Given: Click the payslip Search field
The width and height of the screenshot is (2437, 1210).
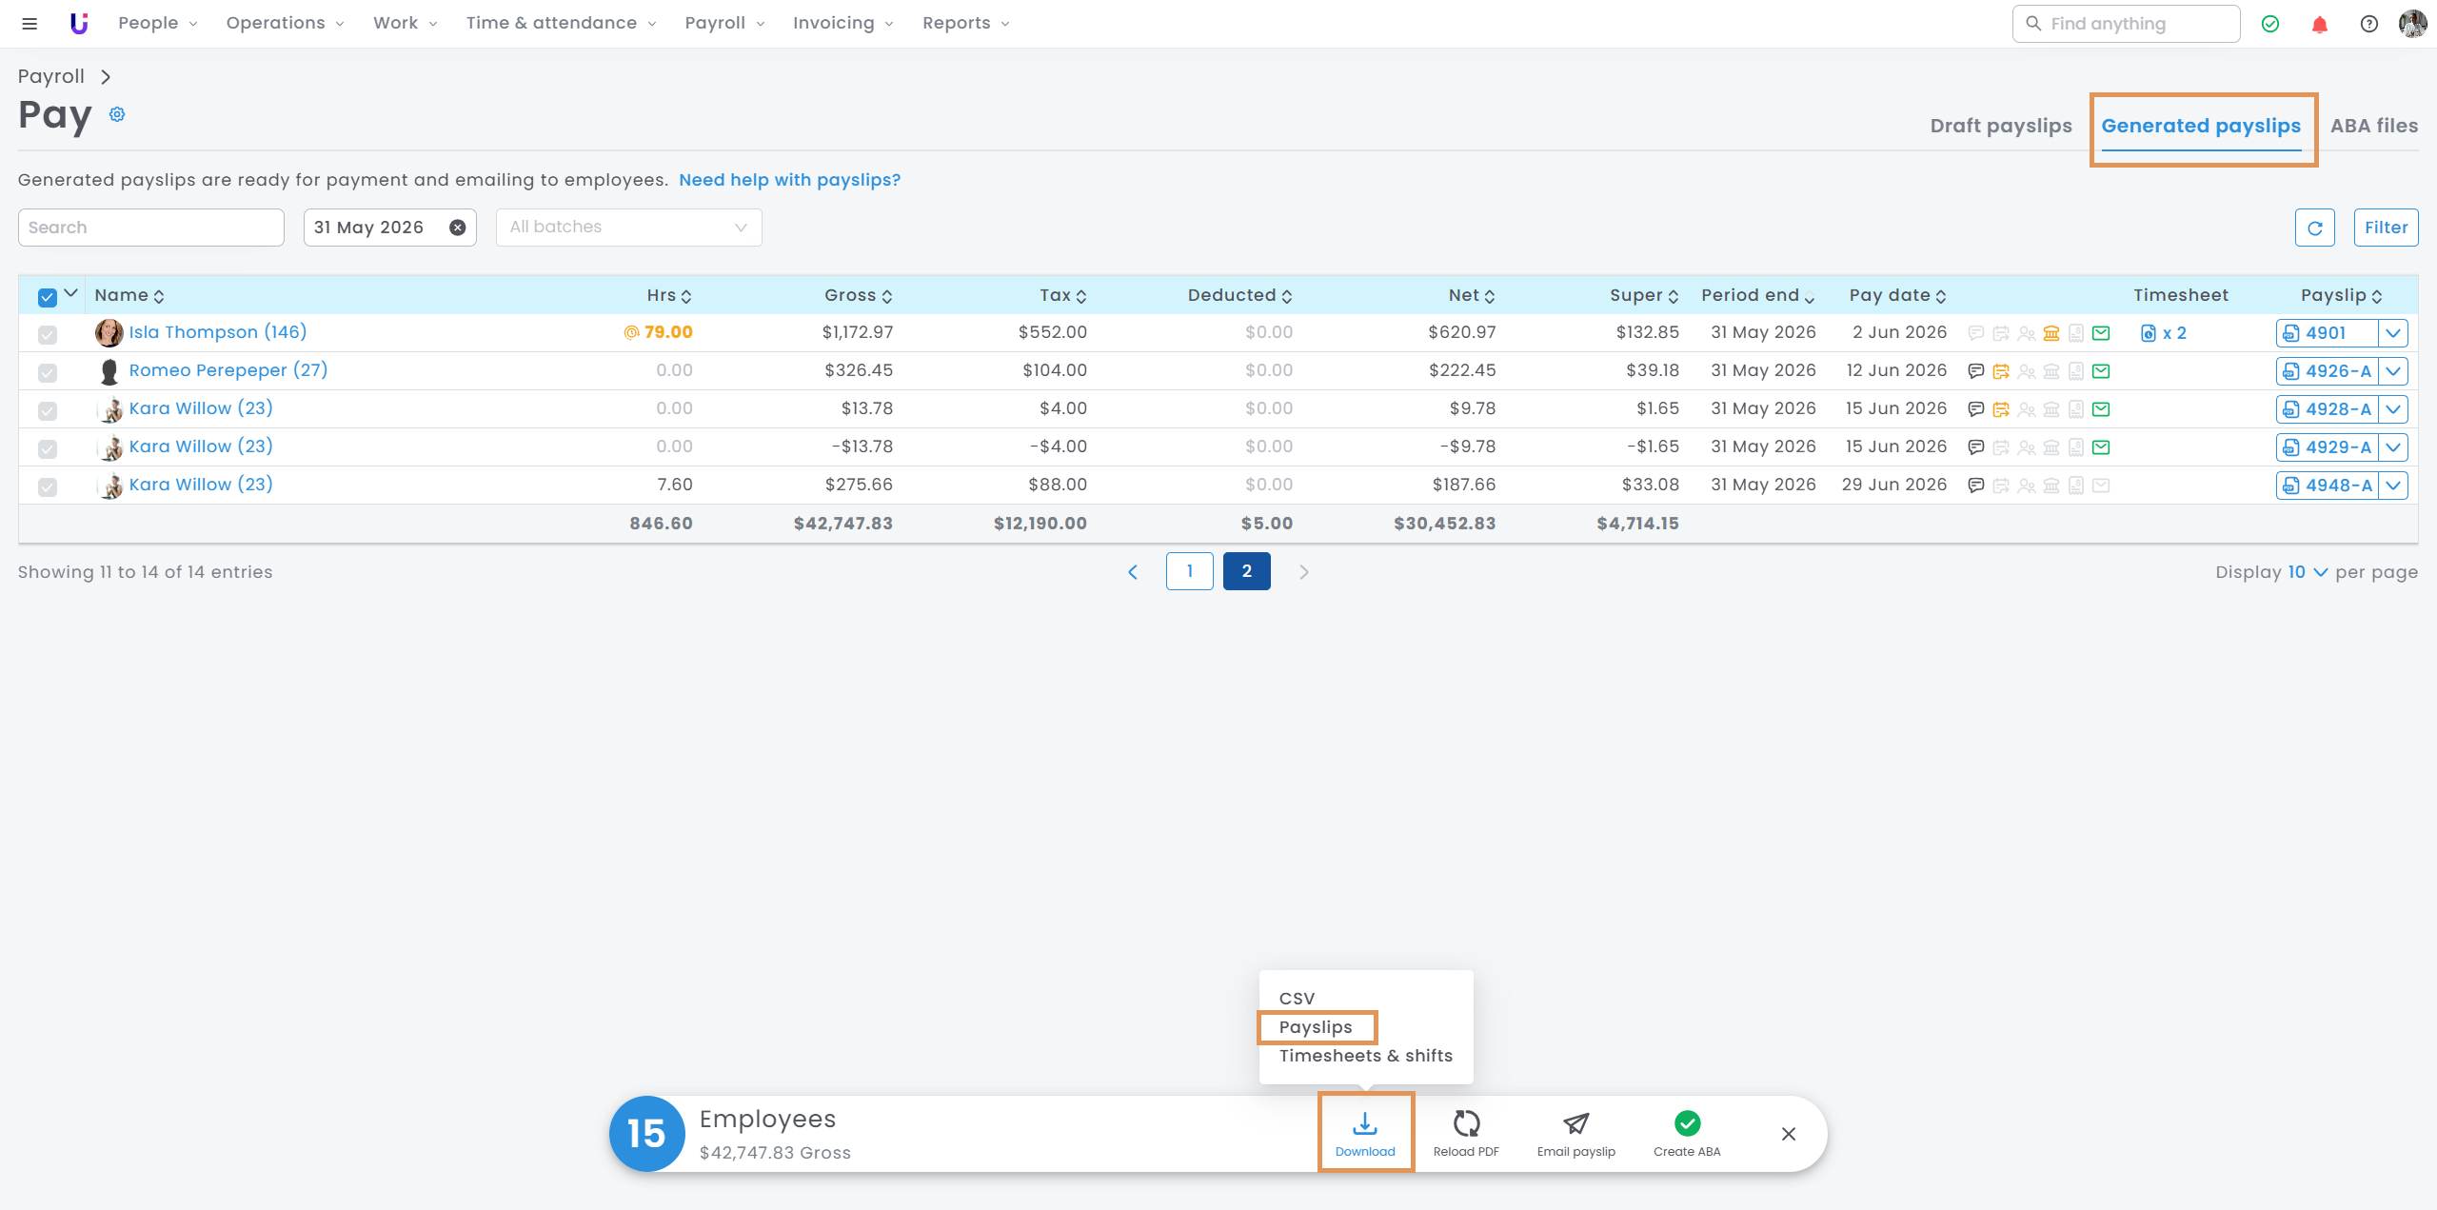Looking at the screenshot, I should coord(151,228).
